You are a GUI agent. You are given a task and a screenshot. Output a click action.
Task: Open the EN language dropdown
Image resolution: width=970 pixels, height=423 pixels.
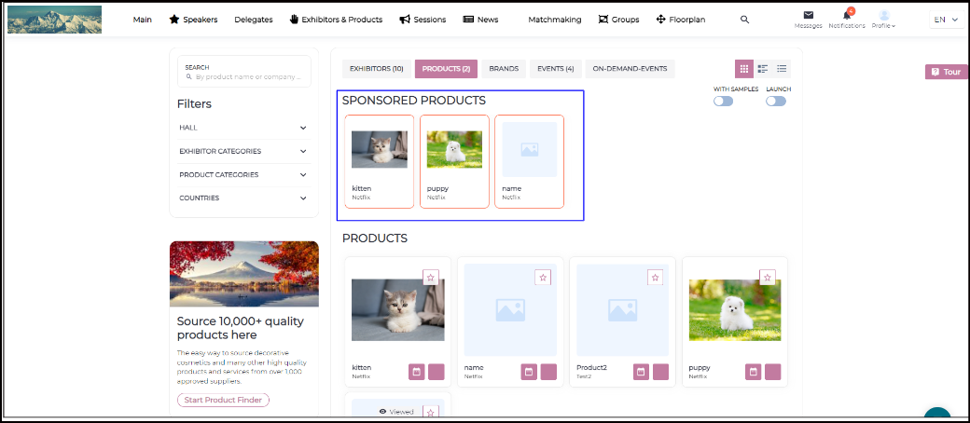(947, 20)
